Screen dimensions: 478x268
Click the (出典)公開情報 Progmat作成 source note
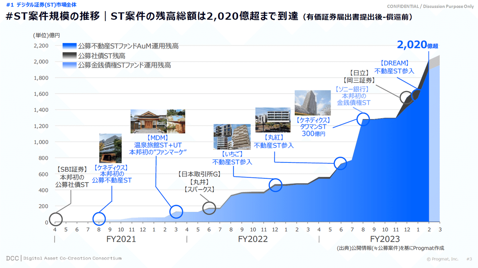pos(390,247)
